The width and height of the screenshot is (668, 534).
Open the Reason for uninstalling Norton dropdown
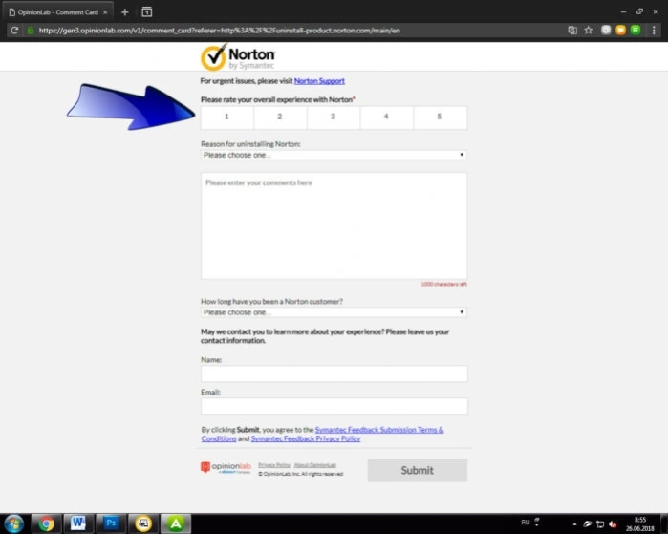point(334,155)
